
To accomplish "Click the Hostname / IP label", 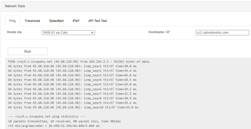I will (x=159, y=32).
